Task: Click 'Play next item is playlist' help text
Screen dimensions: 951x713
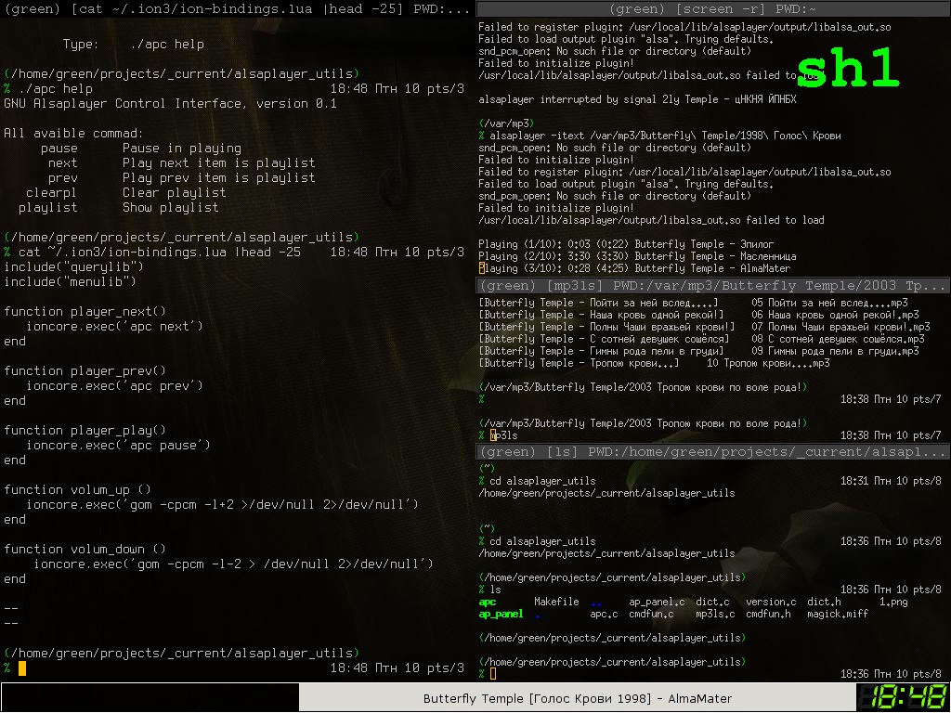Action: [x=218, y=162]
